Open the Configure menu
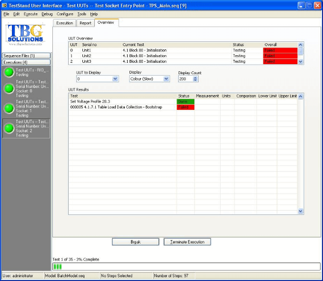323x281 pixels. 65,14
